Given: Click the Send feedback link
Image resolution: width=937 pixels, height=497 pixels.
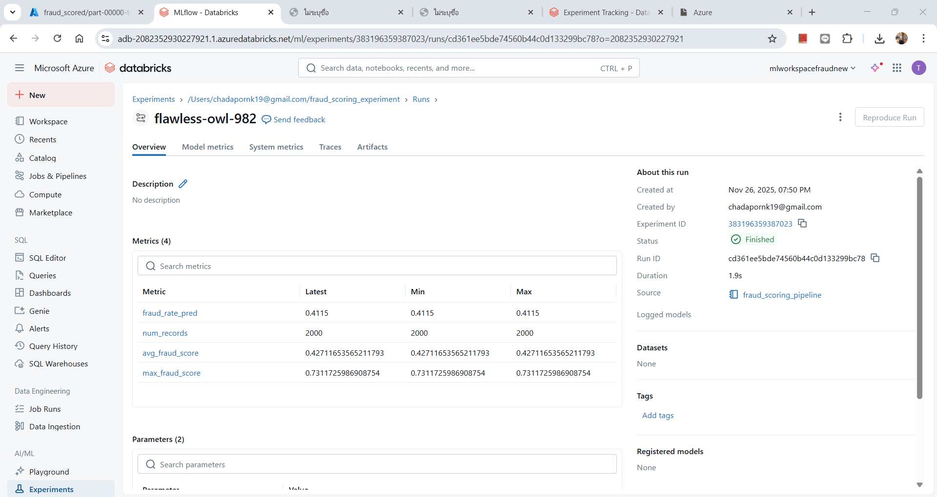Looking at the screenshot, I should coord(294,119).
